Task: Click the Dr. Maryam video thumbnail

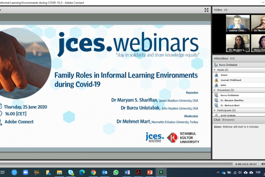Action: [x=238, y=43]
